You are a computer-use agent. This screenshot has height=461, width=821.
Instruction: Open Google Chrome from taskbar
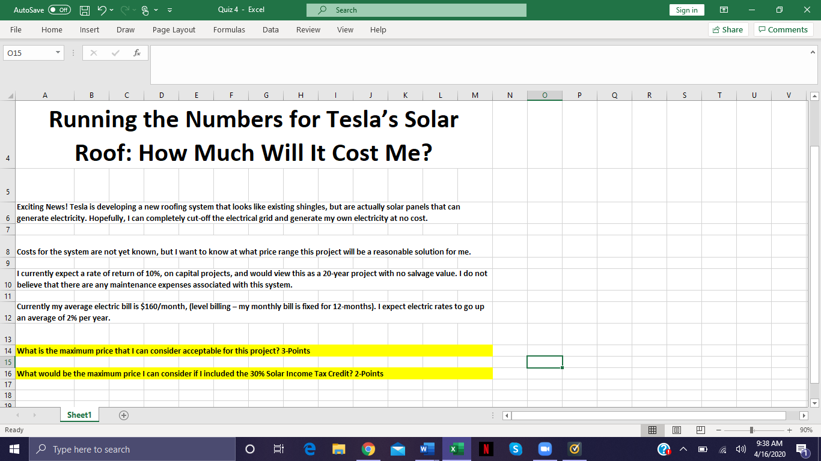coord(368,449)
